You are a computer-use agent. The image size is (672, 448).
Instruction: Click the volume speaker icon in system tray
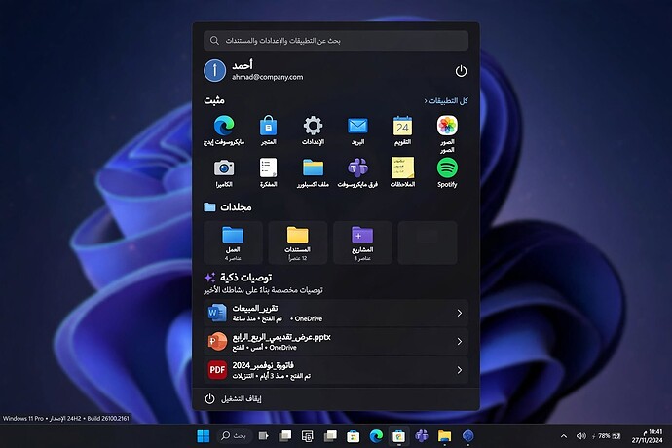coord(580,436)
